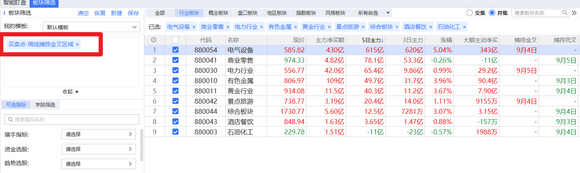Remove the 景点旅游 selected tag

pyautogui.click(x=363, y=27)
